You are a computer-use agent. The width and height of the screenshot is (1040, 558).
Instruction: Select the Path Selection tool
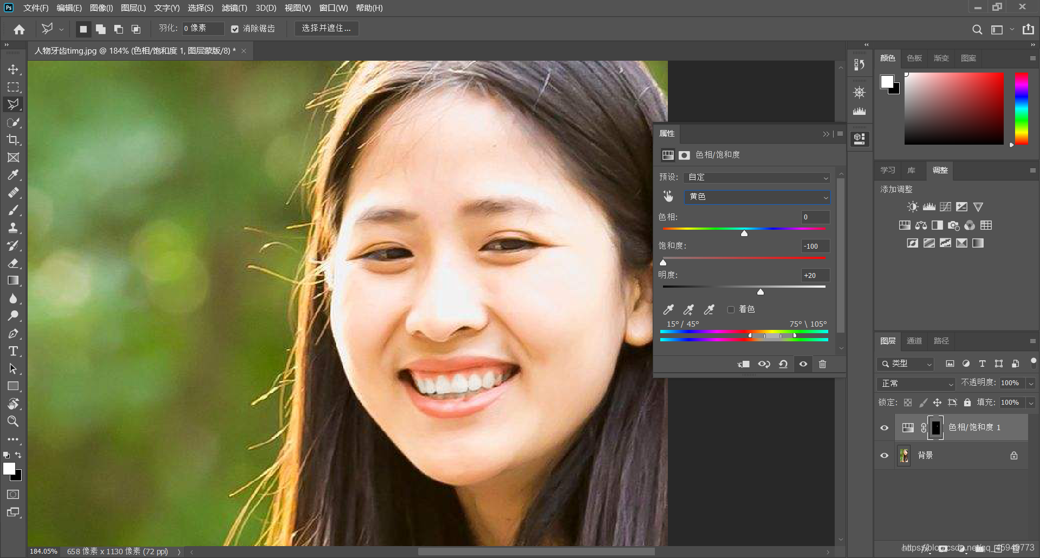coord(13,369)
